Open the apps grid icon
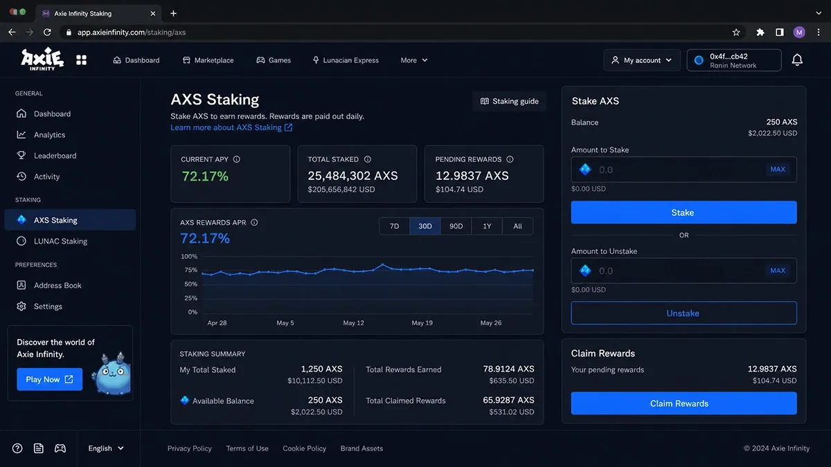 (x=82, y=60)
